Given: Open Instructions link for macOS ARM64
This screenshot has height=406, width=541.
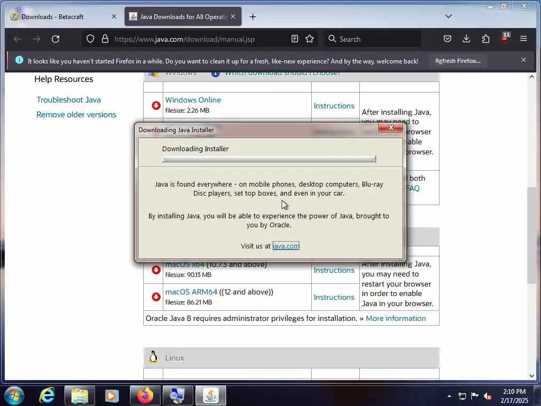Looking at the screenshot, I should point(334,297).
